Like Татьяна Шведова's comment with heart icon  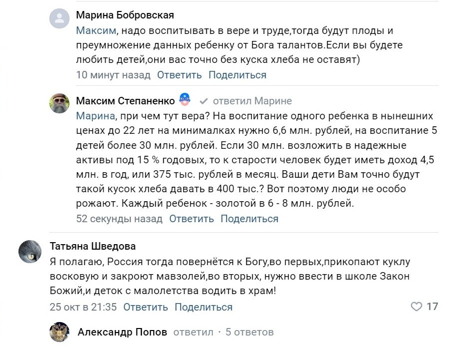(416, 307)
